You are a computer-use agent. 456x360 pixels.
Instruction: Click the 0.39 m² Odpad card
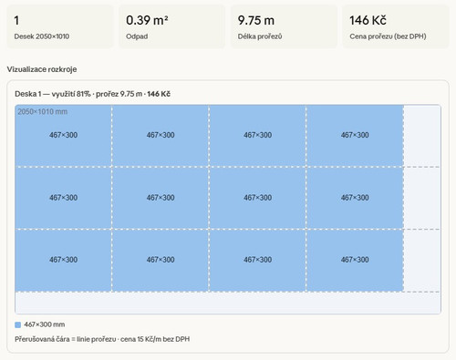(171, 26)
